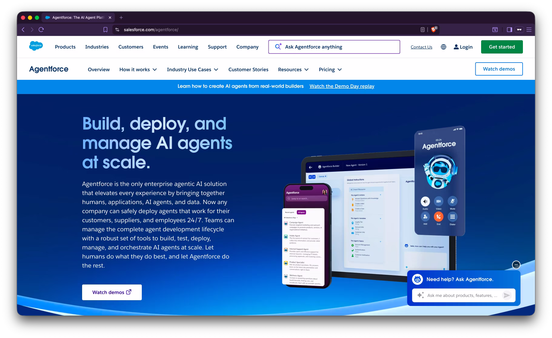Click the Agentforce search sparkle icon

click(x=278, y=47)
